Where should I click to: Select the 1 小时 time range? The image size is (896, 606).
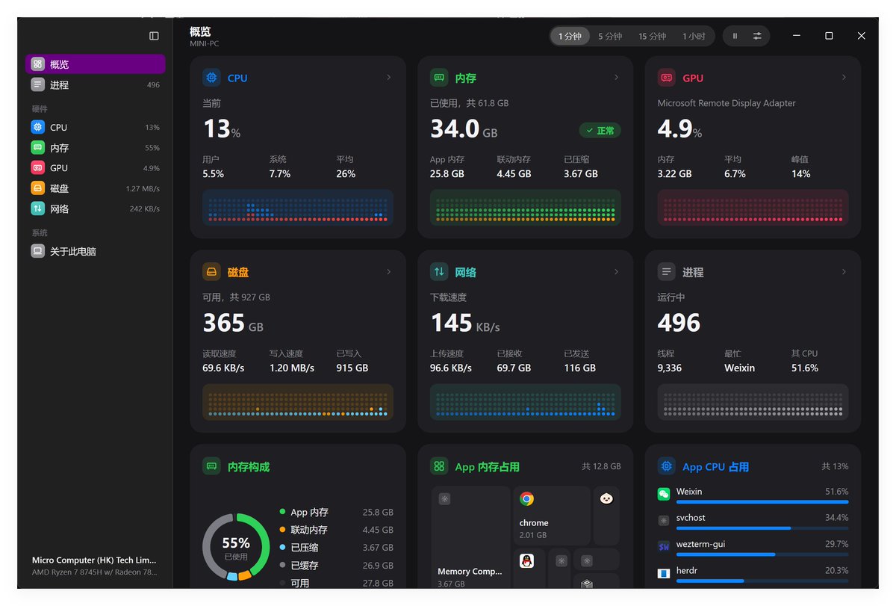point(694,36)
